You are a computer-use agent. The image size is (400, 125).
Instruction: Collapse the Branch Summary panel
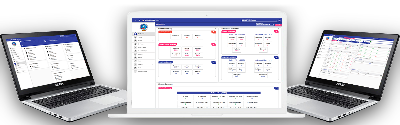point(215,29)
